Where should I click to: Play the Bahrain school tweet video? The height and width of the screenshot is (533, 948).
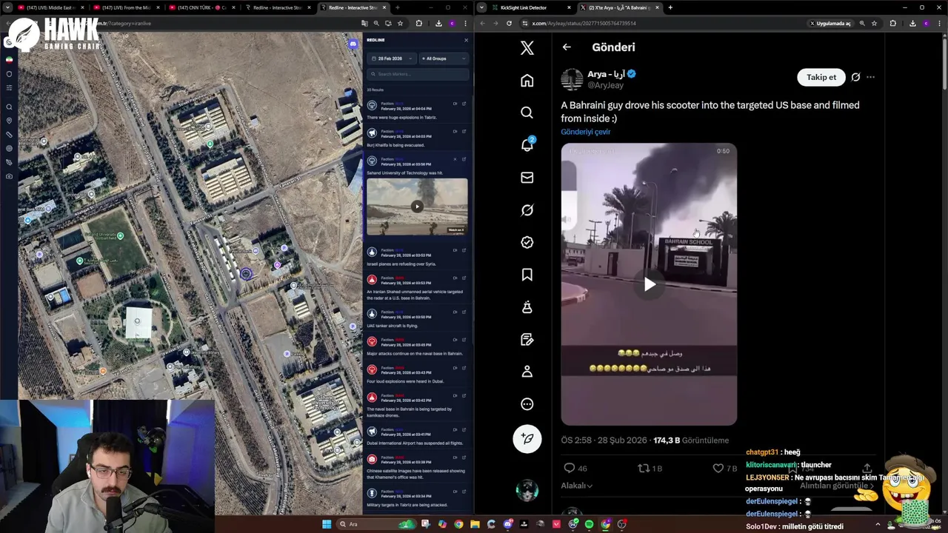point(649,284)
